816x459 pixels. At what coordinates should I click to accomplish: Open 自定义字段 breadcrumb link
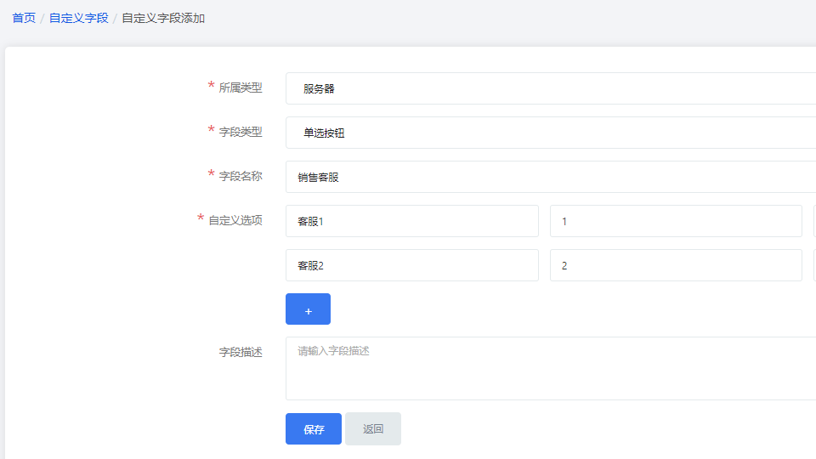[x=78, y=18]
